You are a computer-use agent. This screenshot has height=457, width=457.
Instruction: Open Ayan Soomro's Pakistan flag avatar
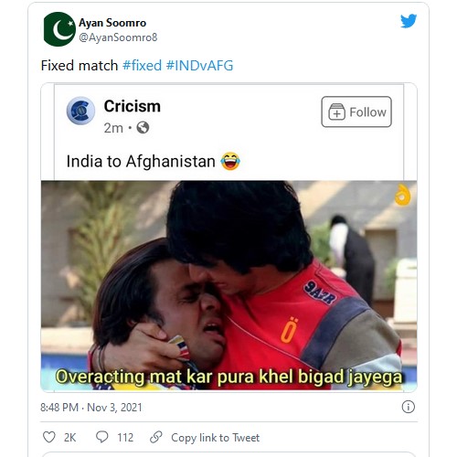[59, 29]
